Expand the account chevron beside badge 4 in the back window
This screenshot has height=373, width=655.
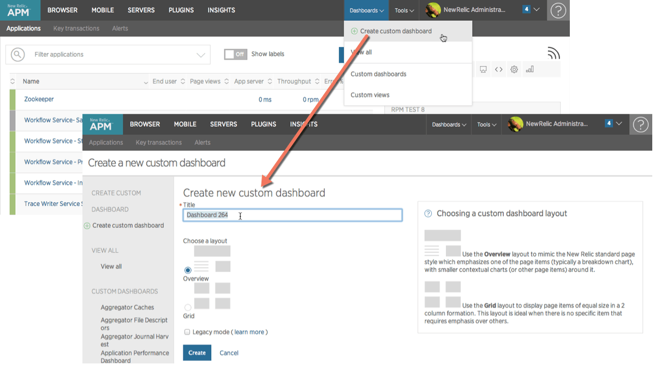pyautogui.click(x=537, y=9)
